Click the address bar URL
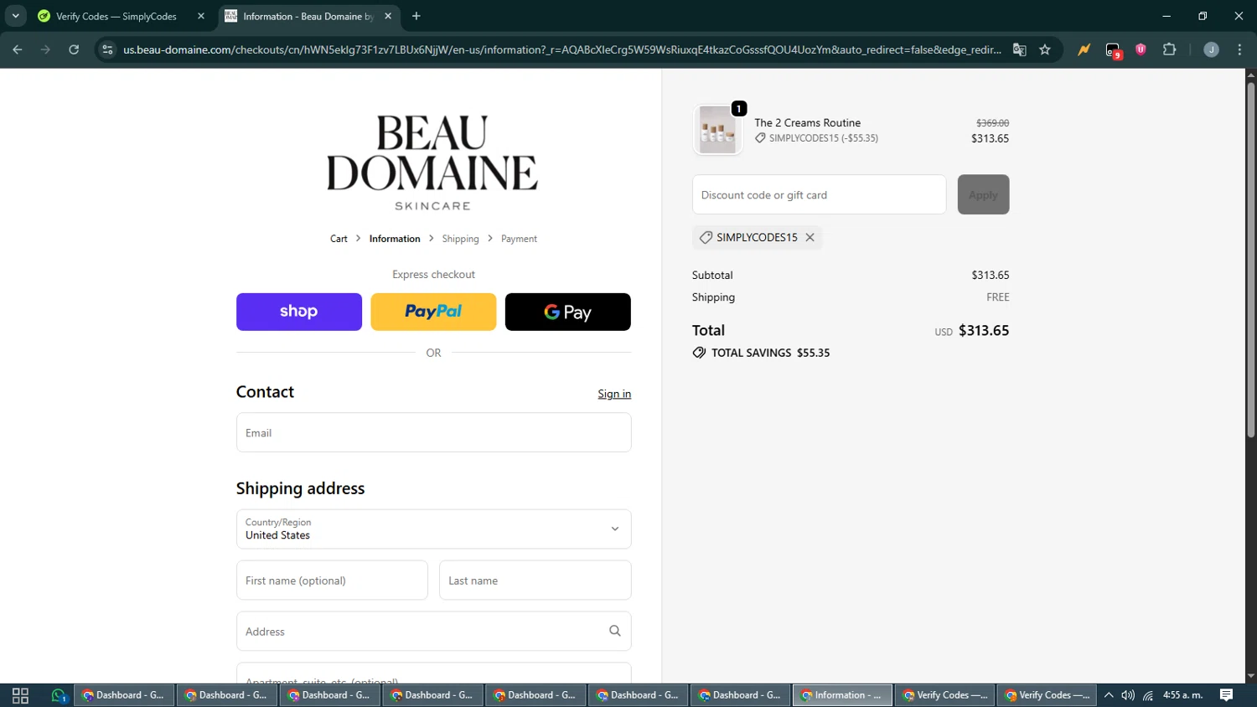The image size is (1257, 707). coord(561,50)
